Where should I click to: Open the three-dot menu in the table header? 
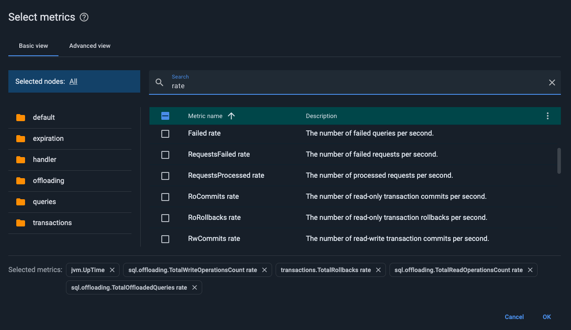[547, 115]
